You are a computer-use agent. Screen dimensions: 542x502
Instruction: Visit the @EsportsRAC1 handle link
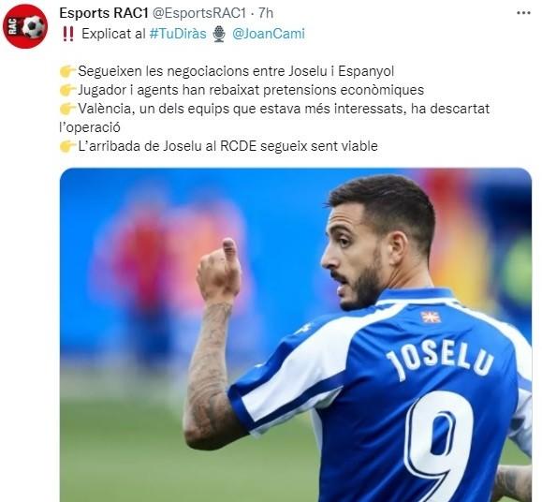(199, 13)
